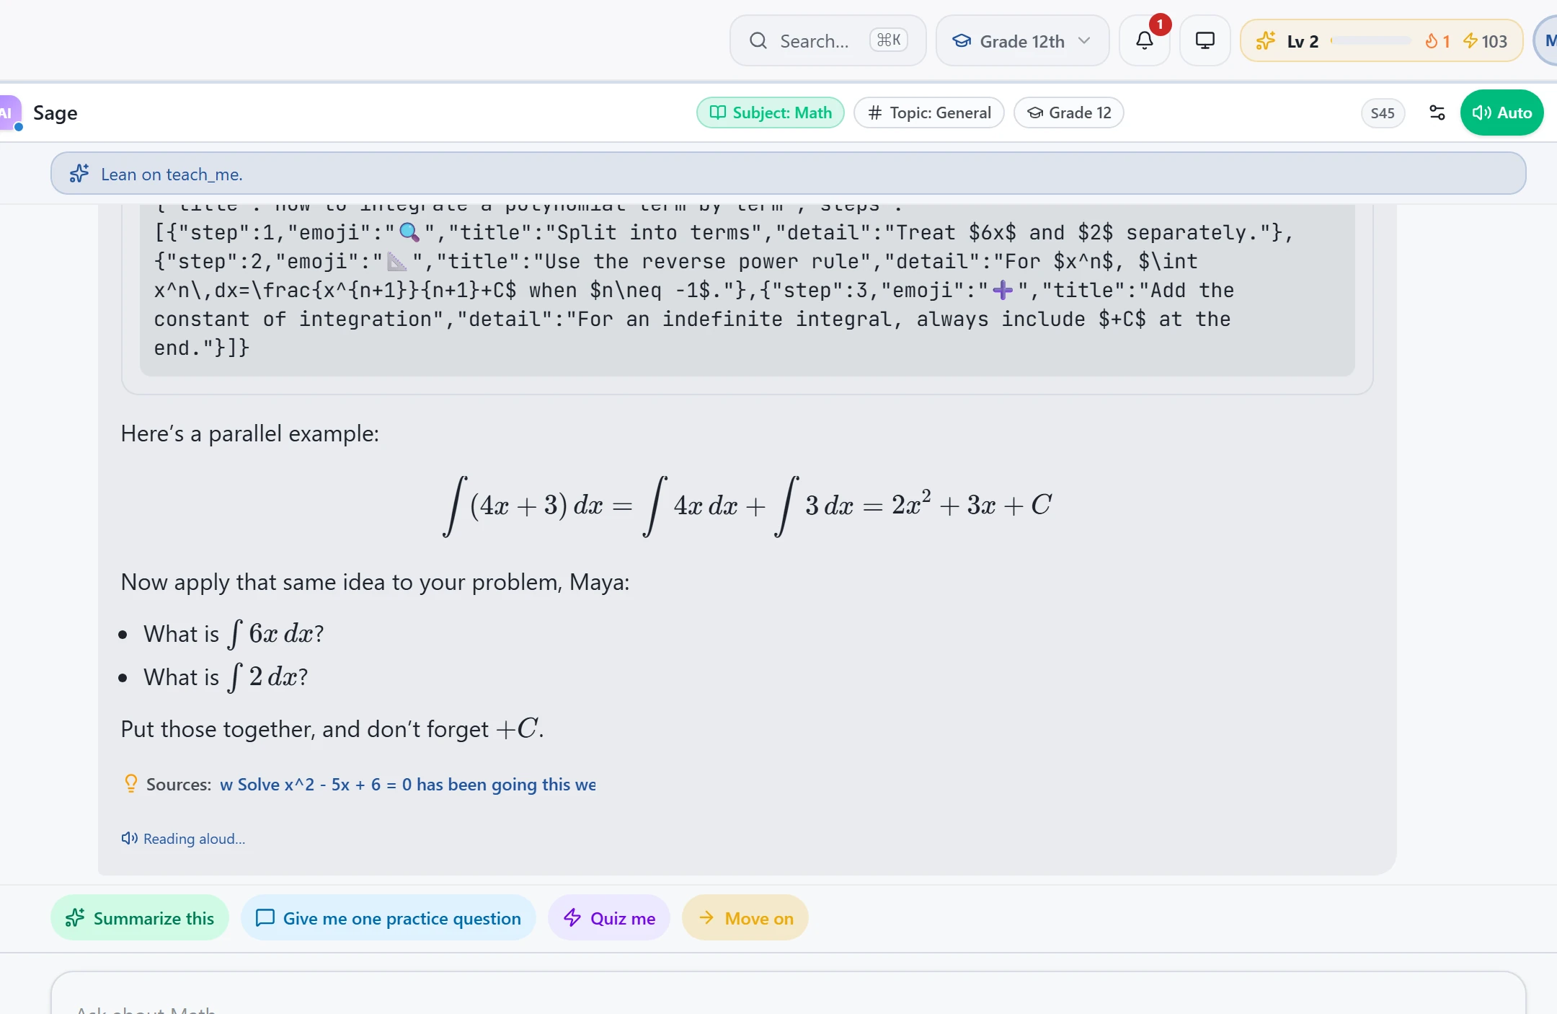1557x1014 pixels.
Task: Click Summarize this suggestion
Action: pyautogui.click(x=140, y=918)
